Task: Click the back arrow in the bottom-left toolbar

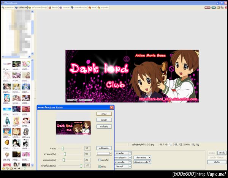Action: point(15,169)
